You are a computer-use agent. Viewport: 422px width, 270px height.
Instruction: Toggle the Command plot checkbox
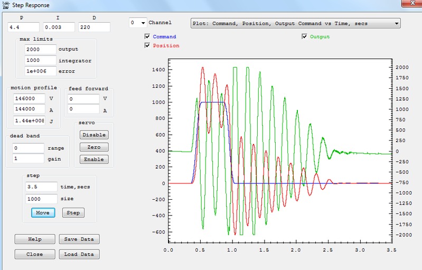click(x=147, y=37)
